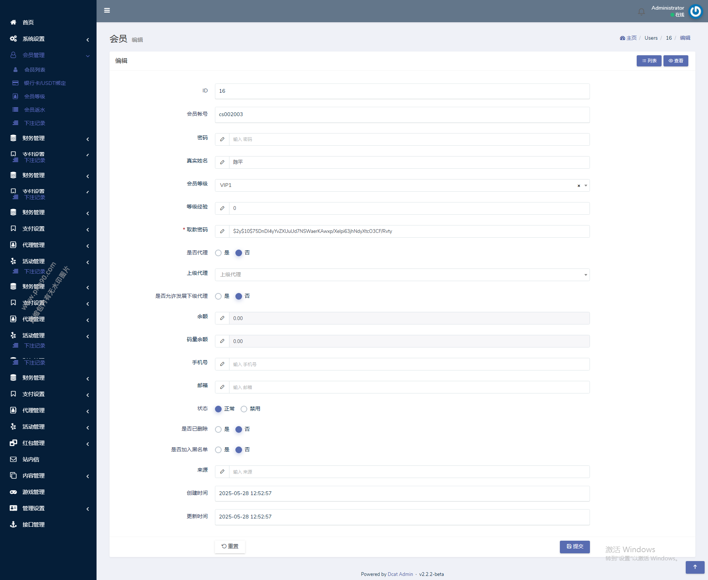This screenshot has width=708, height=580.
Task: Click the pencil icon beside 真实姓名 field
Action: pos(222,162)
